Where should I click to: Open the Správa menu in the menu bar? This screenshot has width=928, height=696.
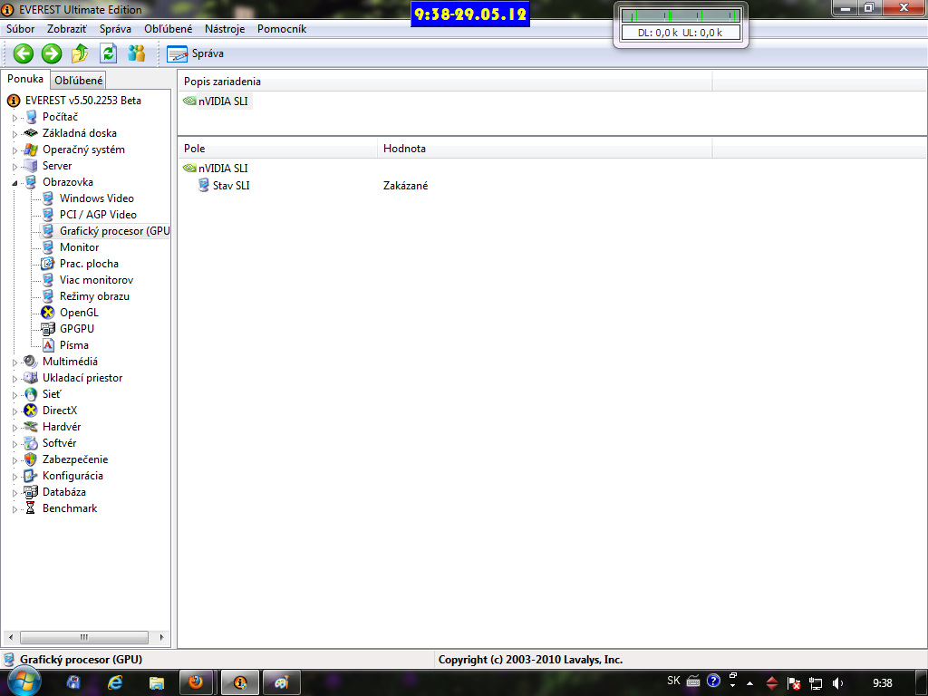115,29
